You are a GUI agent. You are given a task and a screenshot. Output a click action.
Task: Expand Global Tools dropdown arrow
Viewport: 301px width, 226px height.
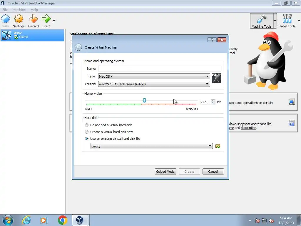[299, 21]
